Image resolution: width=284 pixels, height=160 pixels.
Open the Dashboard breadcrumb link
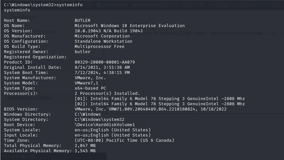tap(23, 17)
